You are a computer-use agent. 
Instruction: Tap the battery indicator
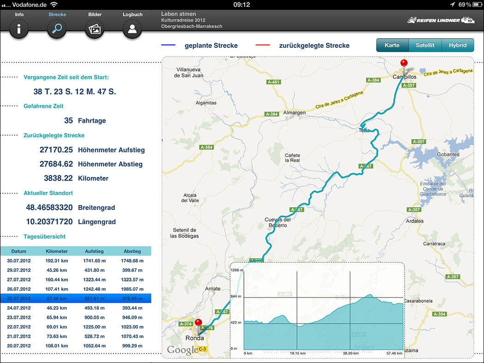(477, 5)
